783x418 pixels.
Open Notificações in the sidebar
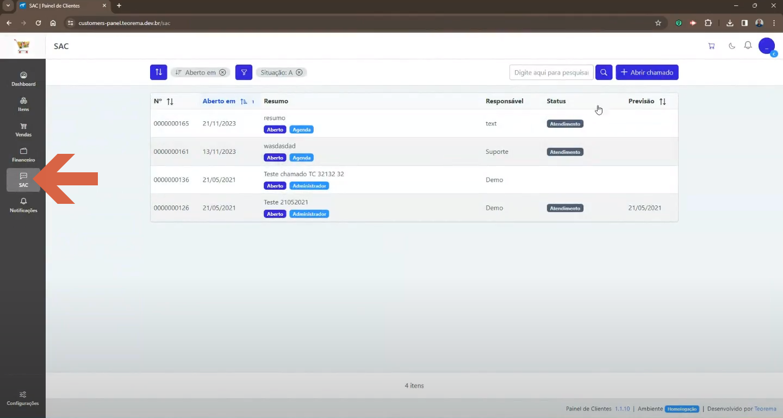(23, 205)
